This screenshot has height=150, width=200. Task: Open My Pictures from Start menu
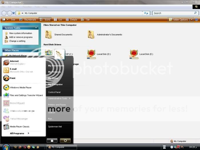[54, 72]
